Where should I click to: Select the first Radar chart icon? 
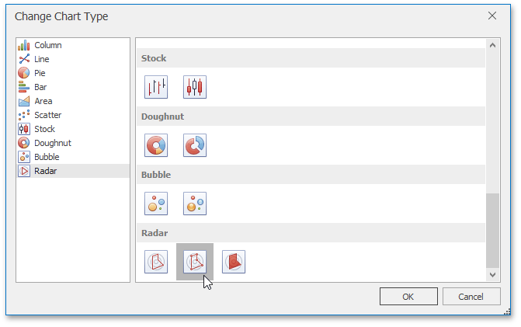point(156,262)
